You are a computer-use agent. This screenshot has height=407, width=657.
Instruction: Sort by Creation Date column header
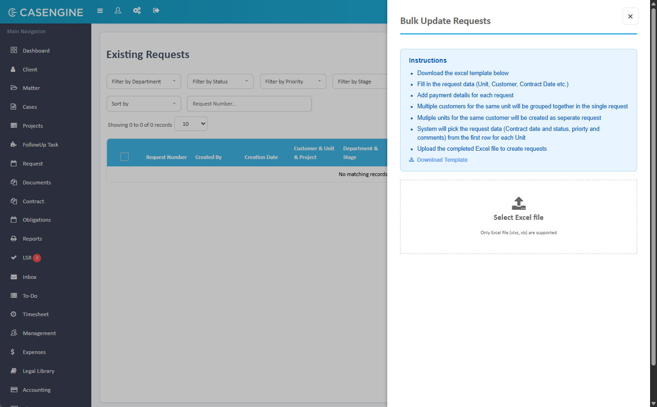[261, 157]
